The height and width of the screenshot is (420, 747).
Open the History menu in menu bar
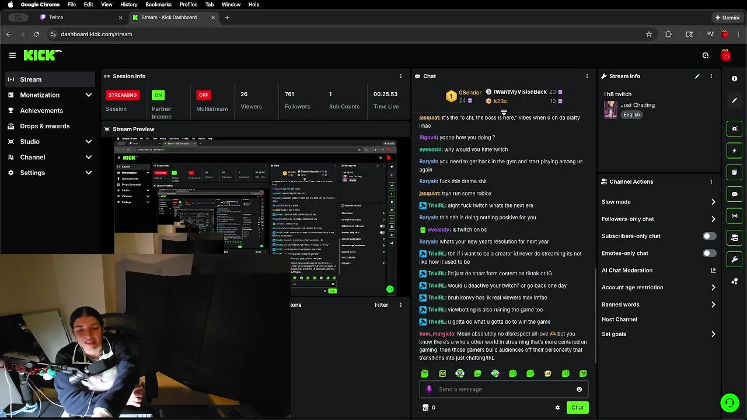pos(128,5)
